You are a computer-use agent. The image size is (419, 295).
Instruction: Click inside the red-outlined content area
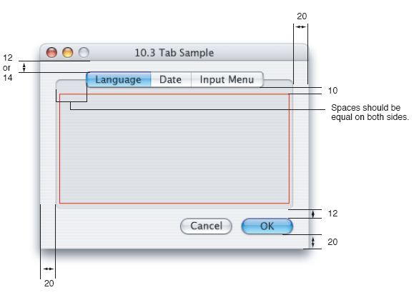click(174, 149)
